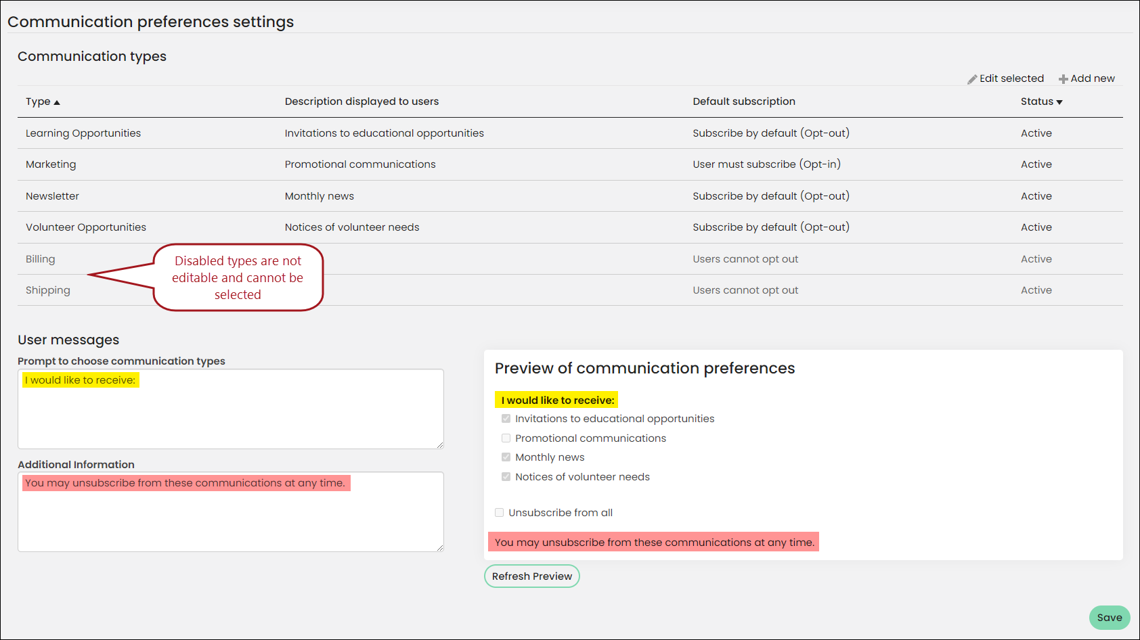
Task: Select the Learning Opportunities row
Action: tap(570, 133)
